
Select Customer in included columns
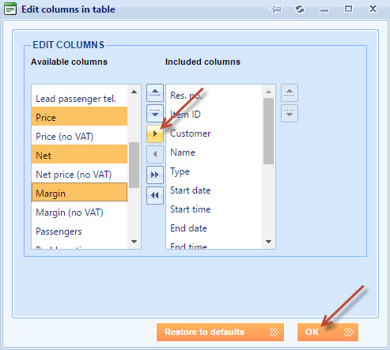coord(214,134)
